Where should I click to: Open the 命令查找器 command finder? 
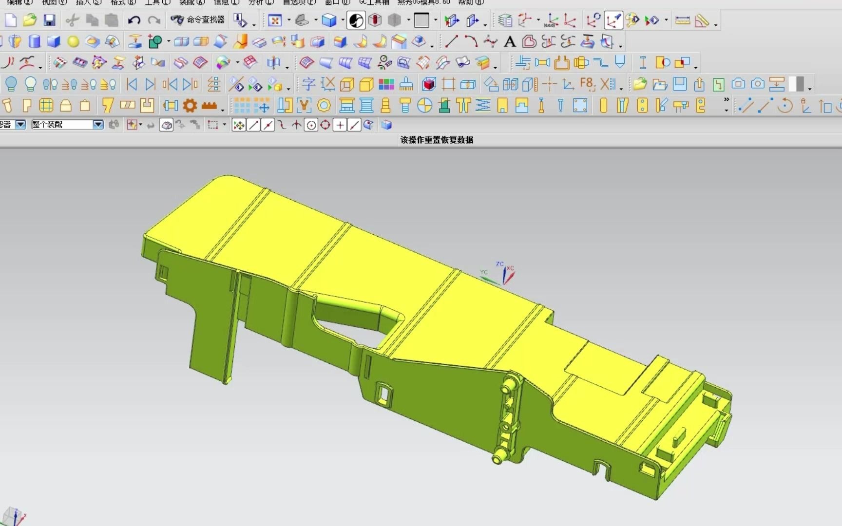tap(197, 19)
